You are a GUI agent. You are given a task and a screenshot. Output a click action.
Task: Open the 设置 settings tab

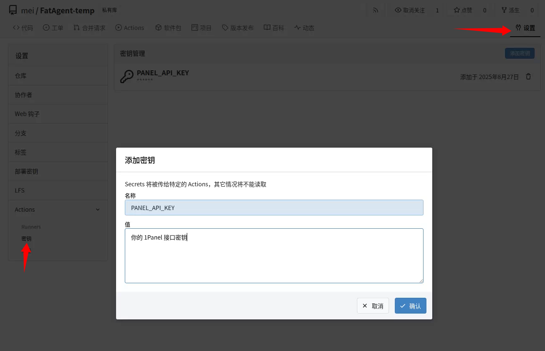(525, 28)
